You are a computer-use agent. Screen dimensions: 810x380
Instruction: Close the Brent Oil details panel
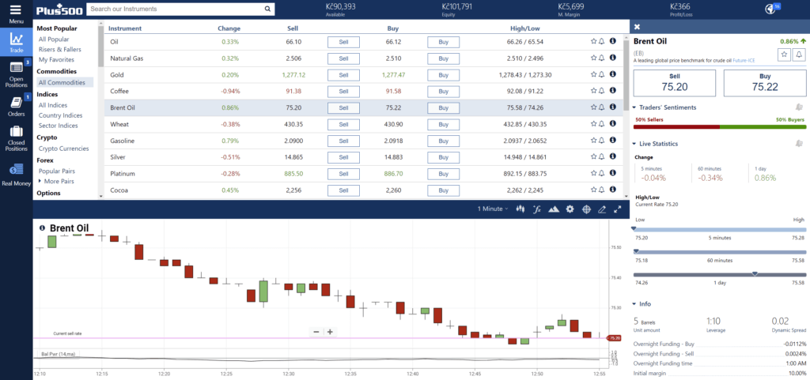tap(637, 27)
